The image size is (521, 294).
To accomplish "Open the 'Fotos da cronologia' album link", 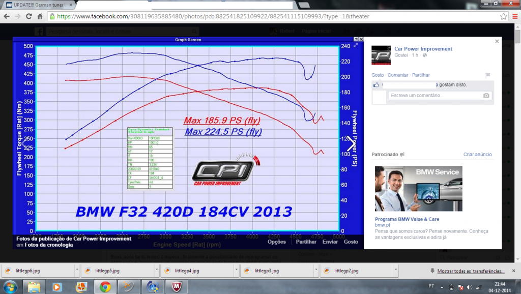I will 49,245.
